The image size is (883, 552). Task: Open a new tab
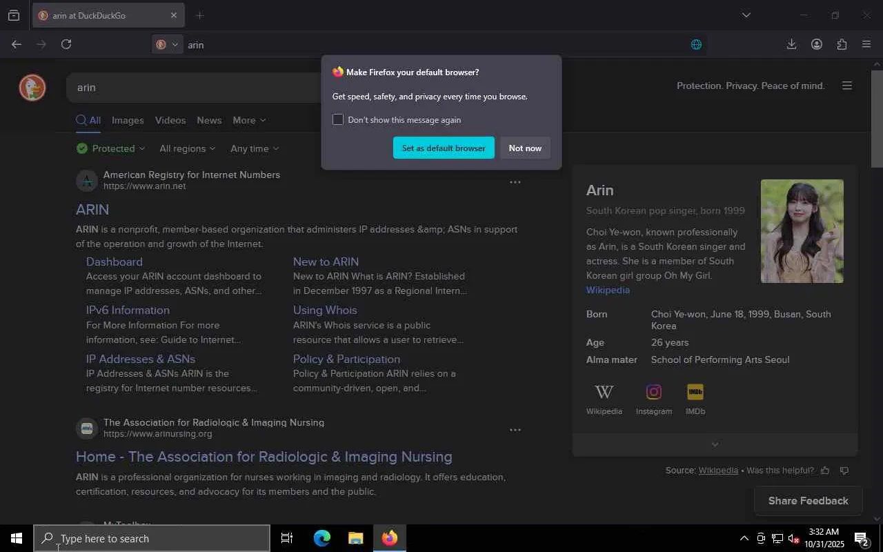[200, 15]
